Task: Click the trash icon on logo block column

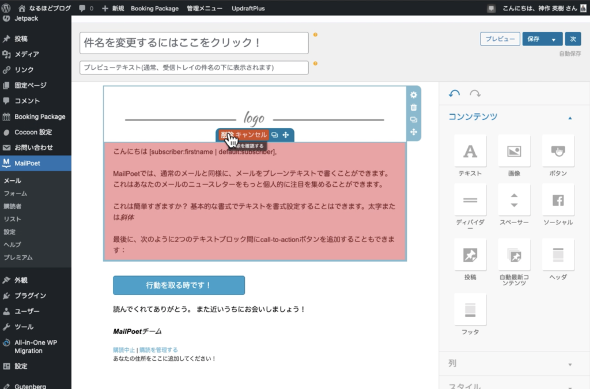Action: [414, 107]
